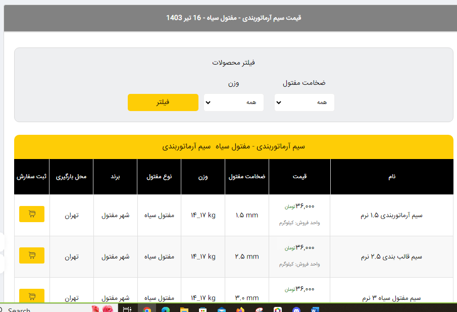
Task: Open the وزن filter dropdown
Action: pyautogui.click(x=233, y=102)
